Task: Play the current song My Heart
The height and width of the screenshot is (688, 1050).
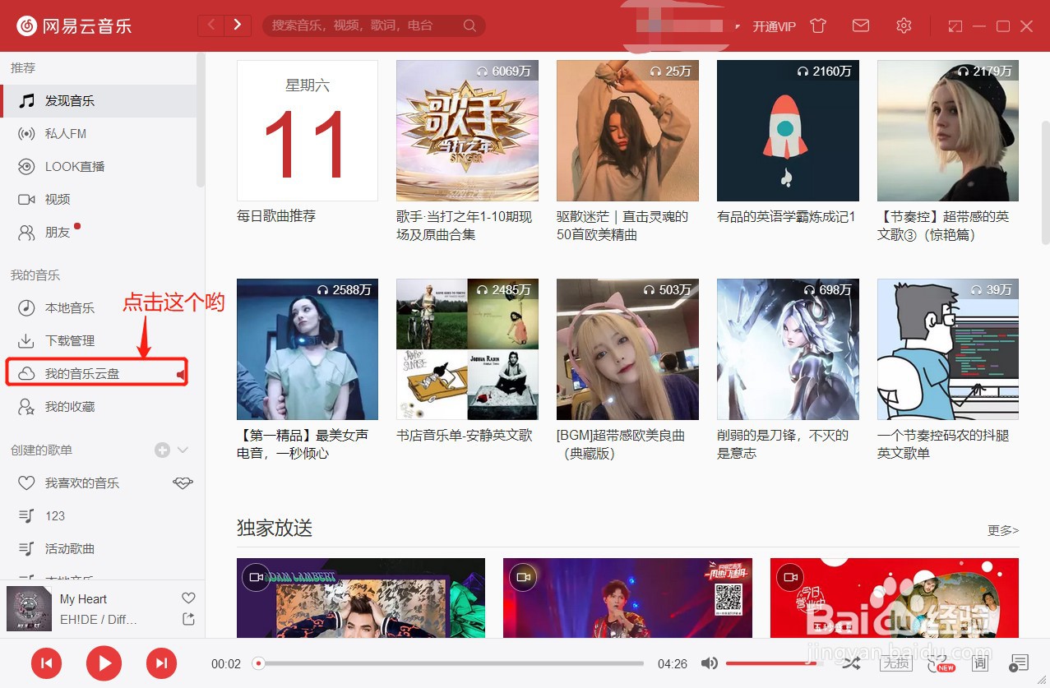Action: [x=104, y=663]
